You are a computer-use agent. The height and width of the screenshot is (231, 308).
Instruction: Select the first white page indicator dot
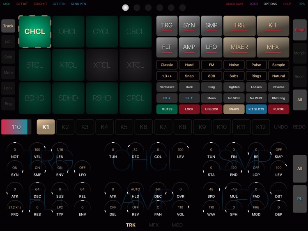pyautogui.click(x=125, y=8)
